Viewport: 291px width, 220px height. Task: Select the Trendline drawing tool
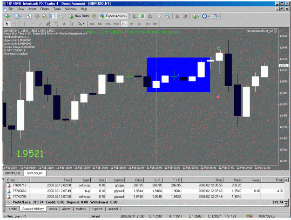41,24
